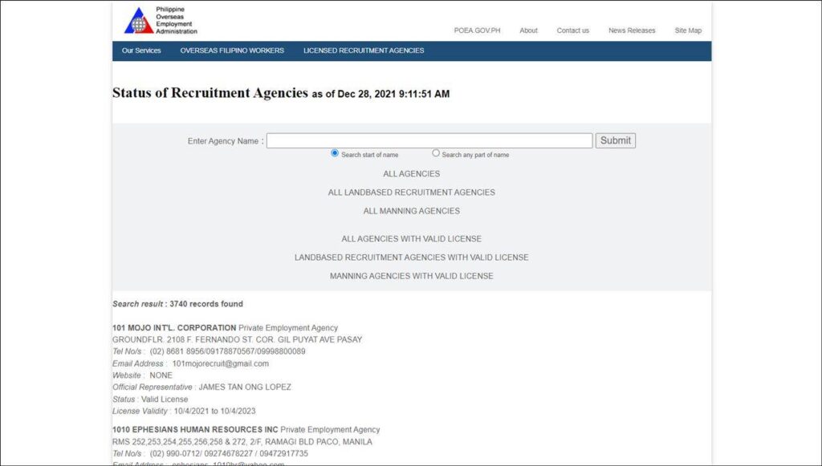This screenshot has height=466, width=822.
Task: Show All Agencies With Valid License
Action: pos(412,239)
